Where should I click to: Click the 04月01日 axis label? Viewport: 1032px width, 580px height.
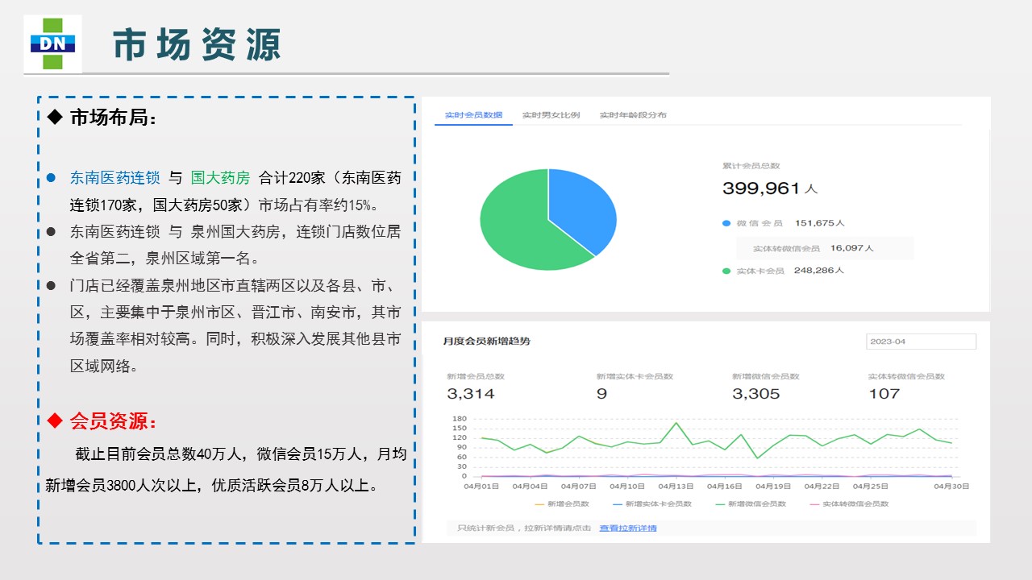(481, 487)
